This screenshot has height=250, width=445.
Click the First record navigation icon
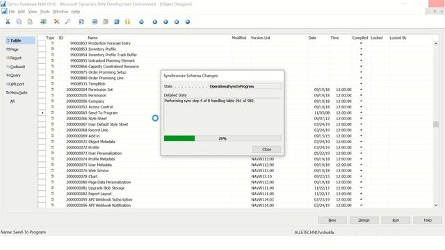click(x=141, y=22)
